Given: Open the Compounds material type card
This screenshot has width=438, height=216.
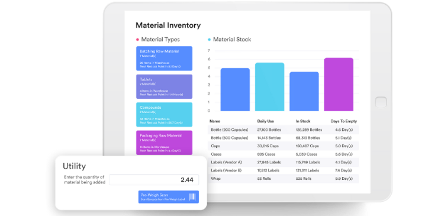Looking at the screenshot, I should tap(165, 115).
